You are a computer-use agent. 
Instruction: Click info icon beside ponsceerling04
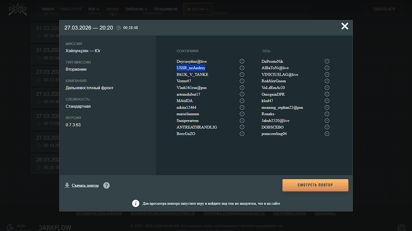point(327,134)
